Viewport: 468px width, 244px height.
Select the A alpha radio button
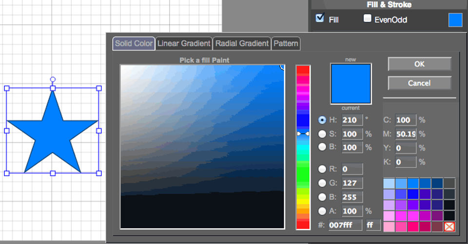coord(322,211)
